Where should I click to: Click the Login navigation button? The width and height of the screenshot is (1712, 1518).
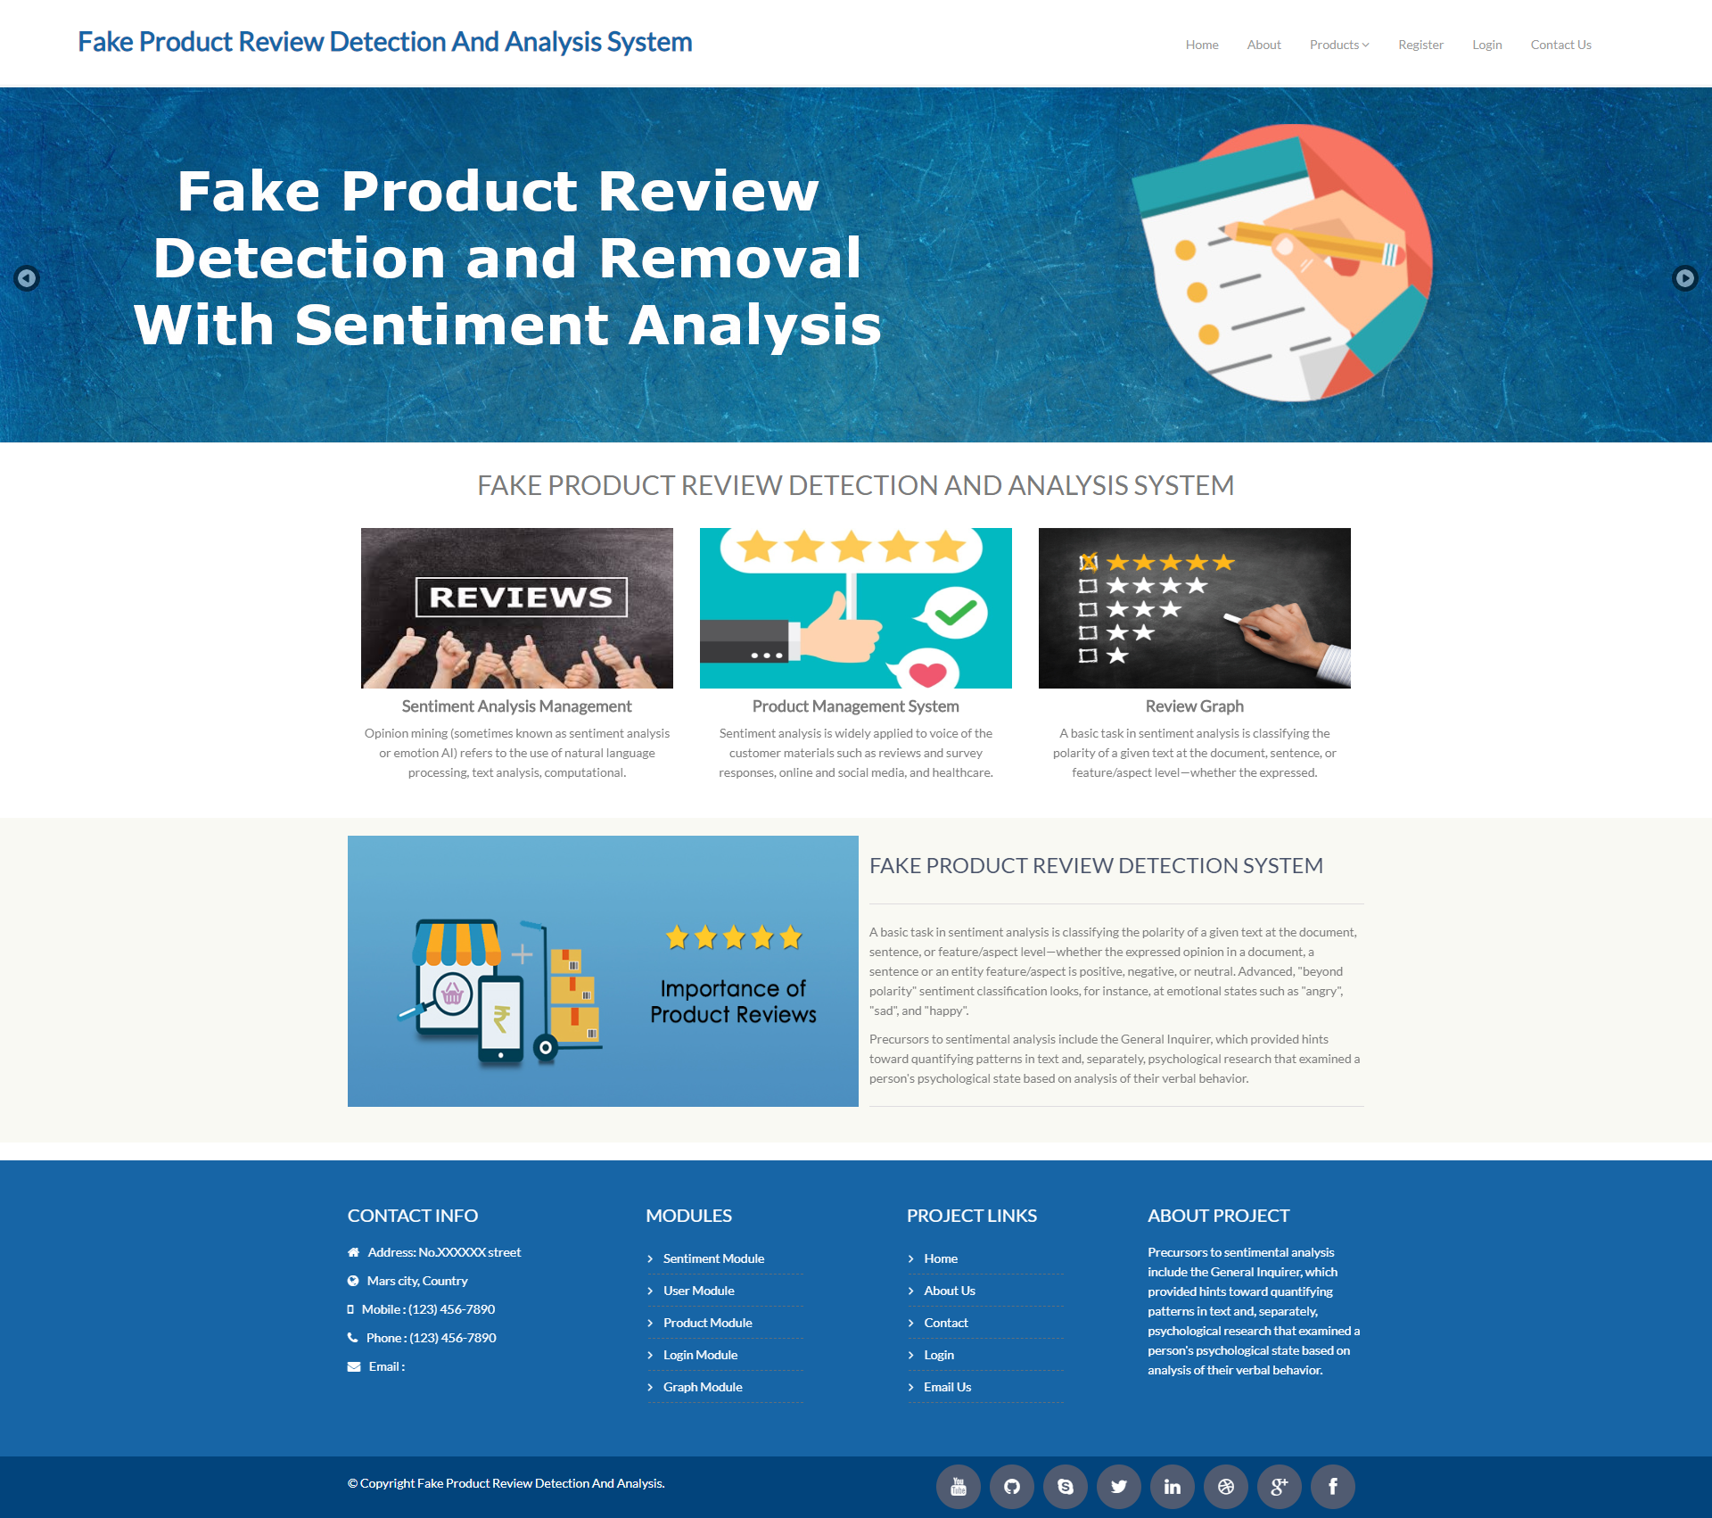point(1485,44)
